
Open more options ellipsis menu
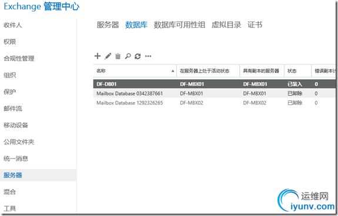[148, 56]
